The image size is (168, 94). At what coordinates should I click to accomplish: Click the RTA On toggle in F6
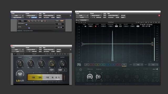coord(138,26)
